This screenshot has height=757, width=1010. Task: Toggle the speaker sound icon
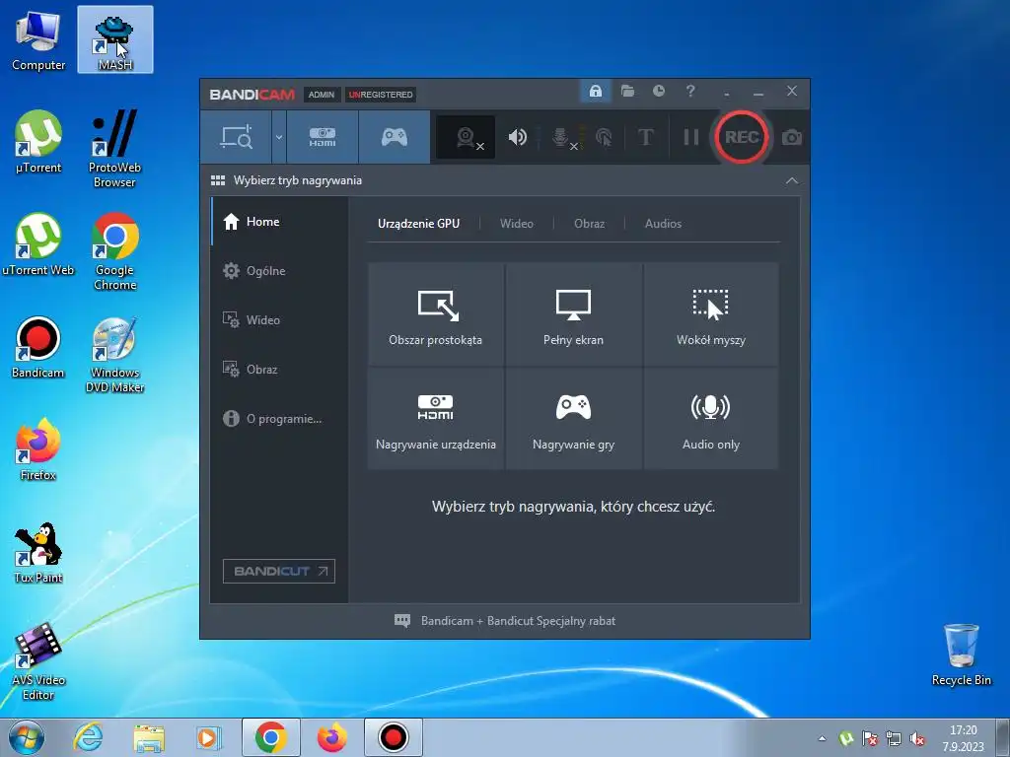click(517, 137)
